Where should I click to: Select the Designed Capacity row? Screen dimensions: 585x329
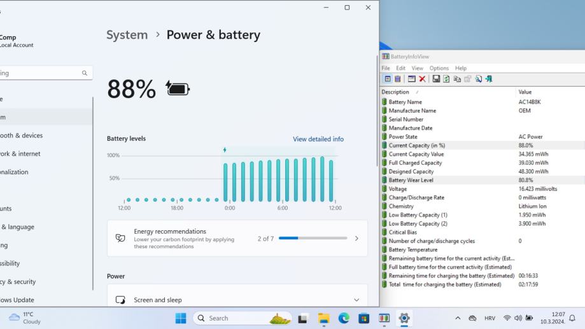click(483, 172)
